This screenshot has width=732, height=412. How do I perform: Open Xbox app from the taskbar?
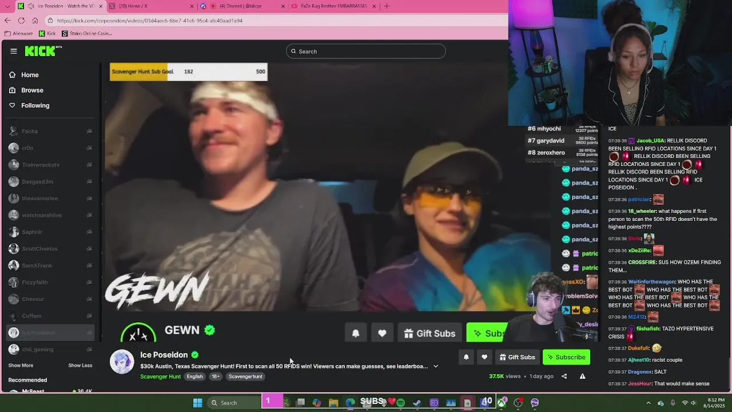point(502,403)
